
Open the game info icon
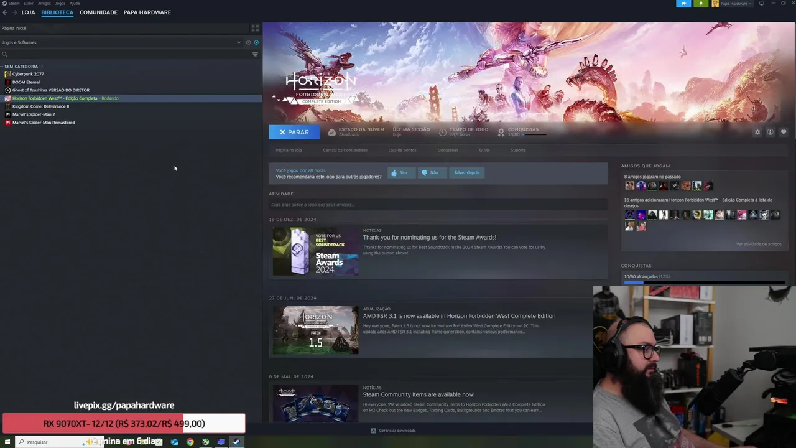coord(770,132)
